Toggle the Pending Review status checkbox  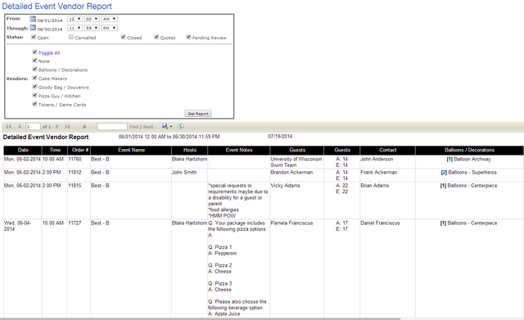click(189, 37)
